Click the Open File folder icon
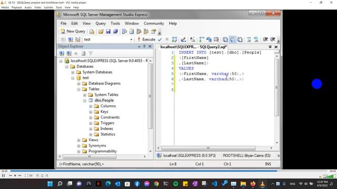This screenshot has height=189, width=337. tap(101, 31)
